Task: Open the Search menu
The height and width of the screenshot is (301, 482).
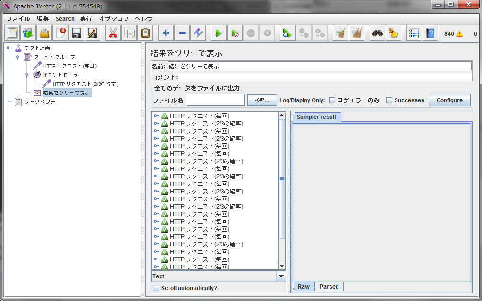Action: pos(65,19)
